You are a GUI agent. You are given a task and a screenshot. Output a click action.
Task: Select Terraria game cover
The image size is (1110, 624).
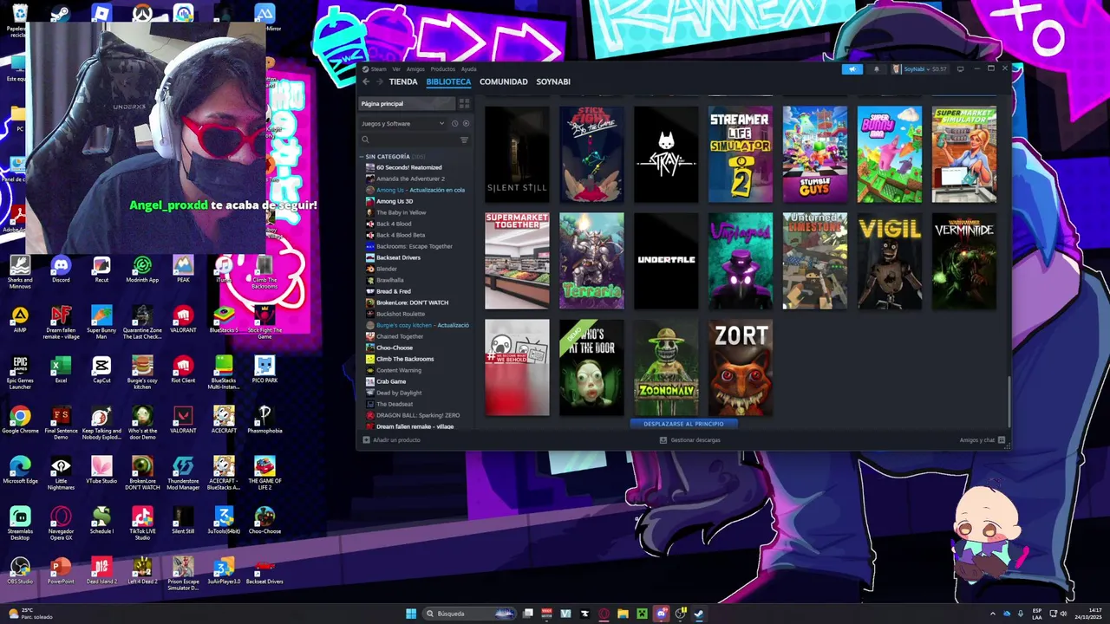point(591,261)
